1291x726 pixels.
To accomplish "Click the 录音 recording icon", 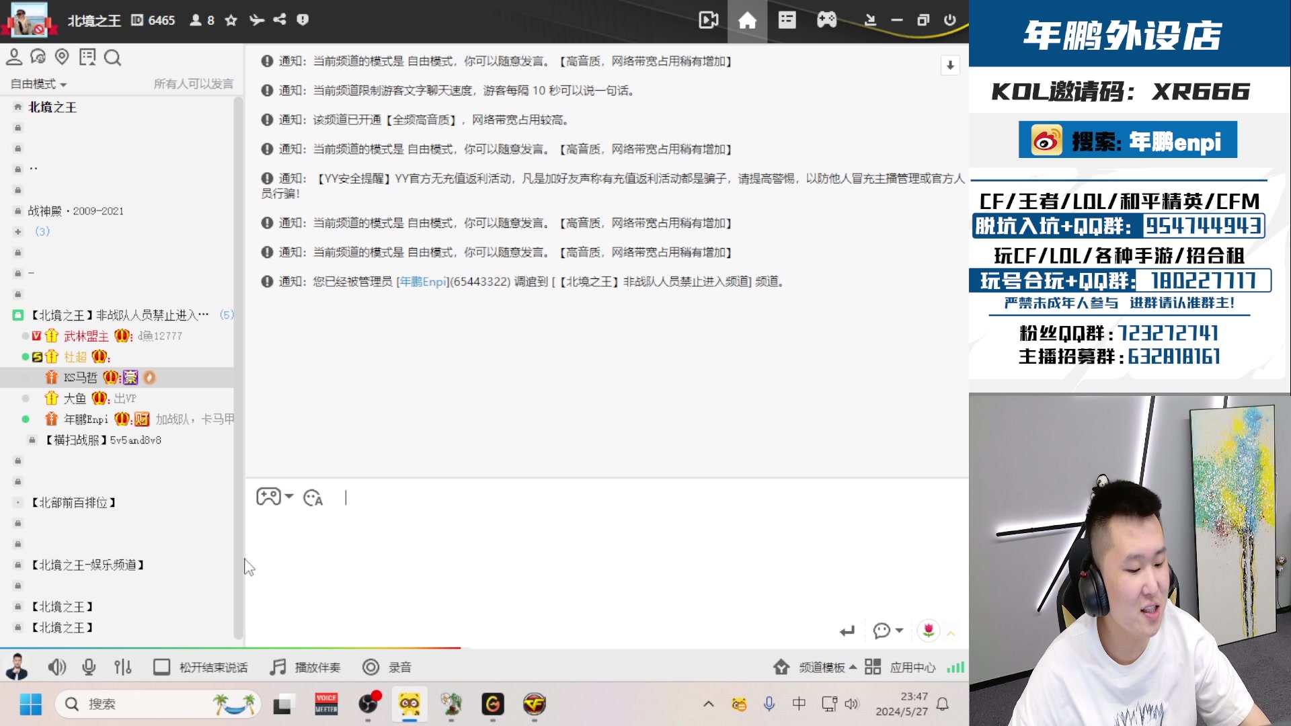I will coord(387,667).
